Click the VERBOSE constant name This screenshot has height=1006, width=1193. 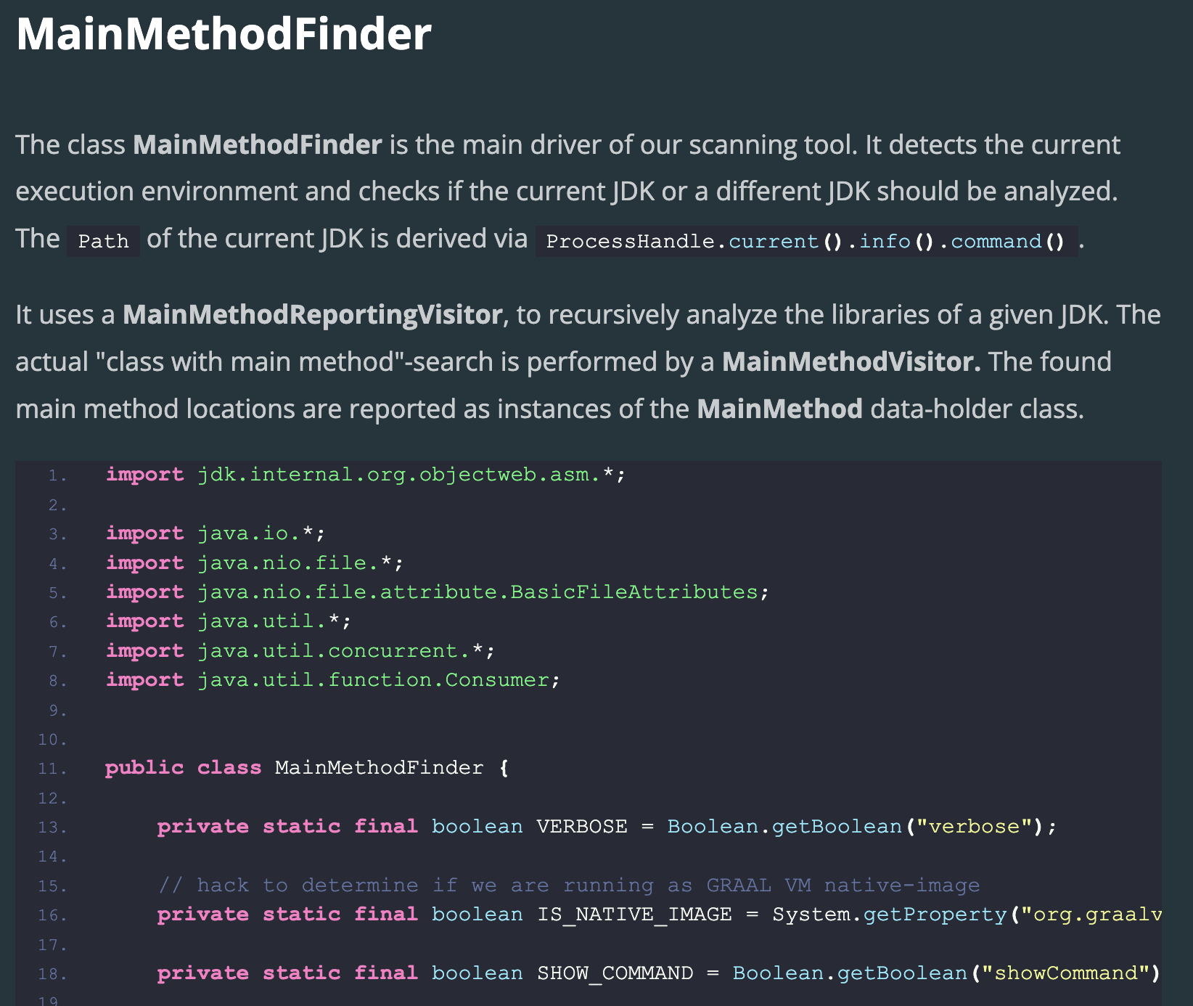click(x=582, y=827)
